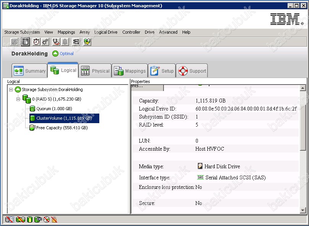Click the Properties vertical scrollbar thumb

coord(303,127)
